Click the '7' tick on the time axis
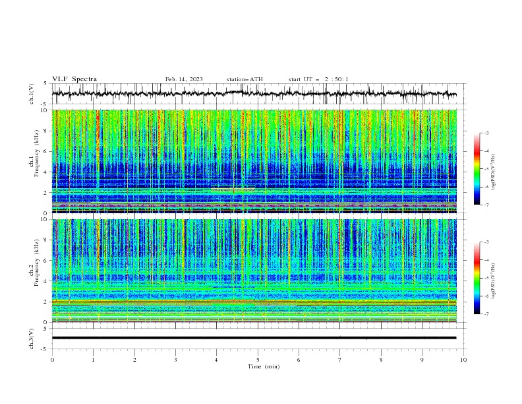Viewport: 522px width, 404px height. coord(339,360)
